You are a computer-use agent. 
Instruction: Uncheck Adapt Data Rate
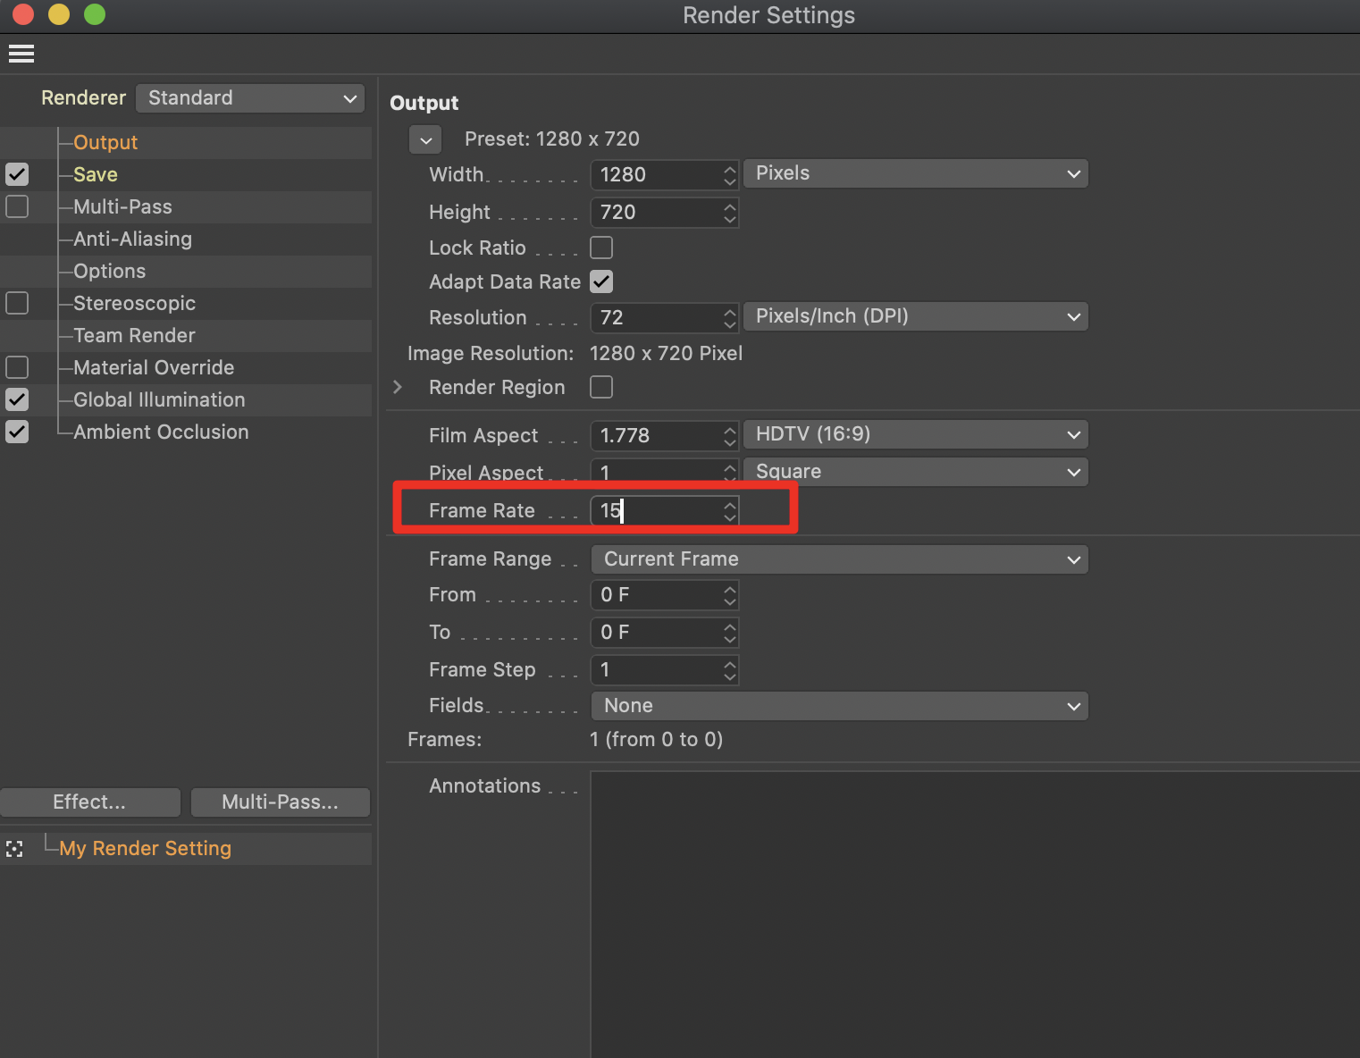(x=601, y=281)
